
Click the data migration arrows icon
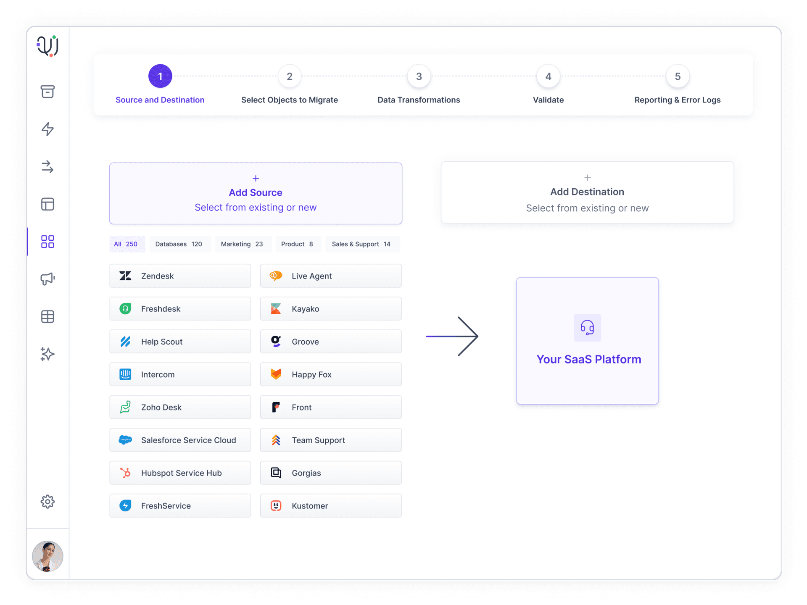coord(48,166)
